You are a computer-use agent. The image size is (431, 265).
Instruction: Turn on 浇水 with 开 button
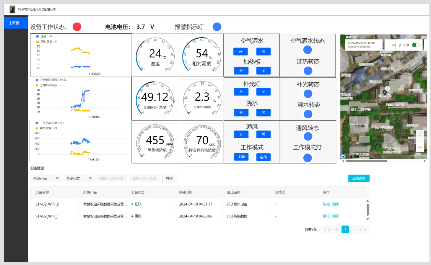tap(241, 113)
